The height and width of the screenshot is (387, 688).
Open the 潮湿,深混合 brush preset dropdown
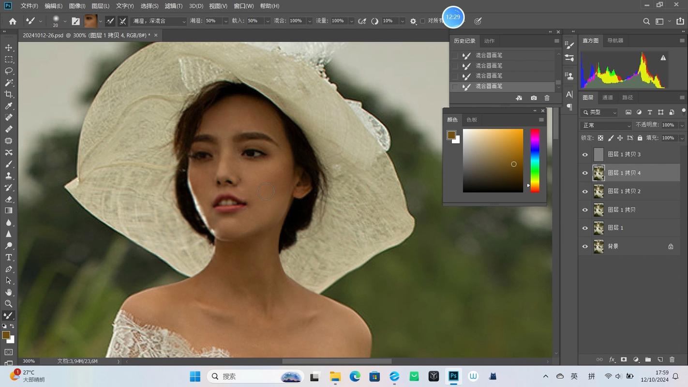point(159,21)
